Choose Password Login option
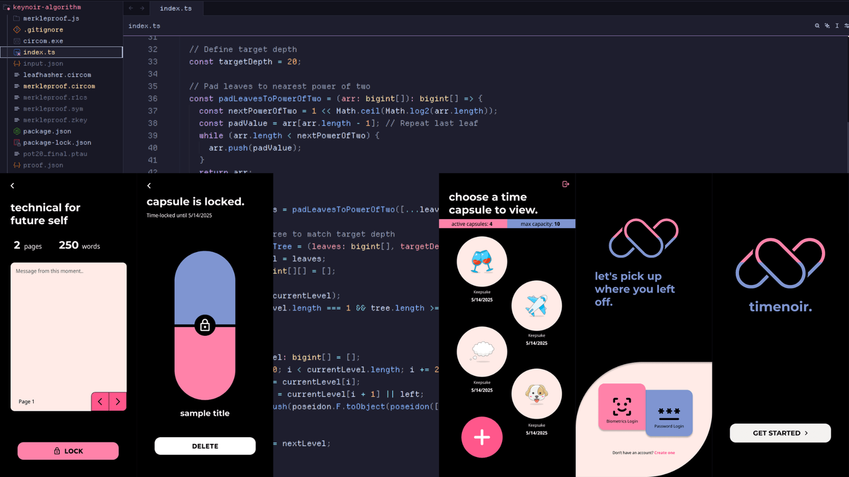 (x=669, y=413)
